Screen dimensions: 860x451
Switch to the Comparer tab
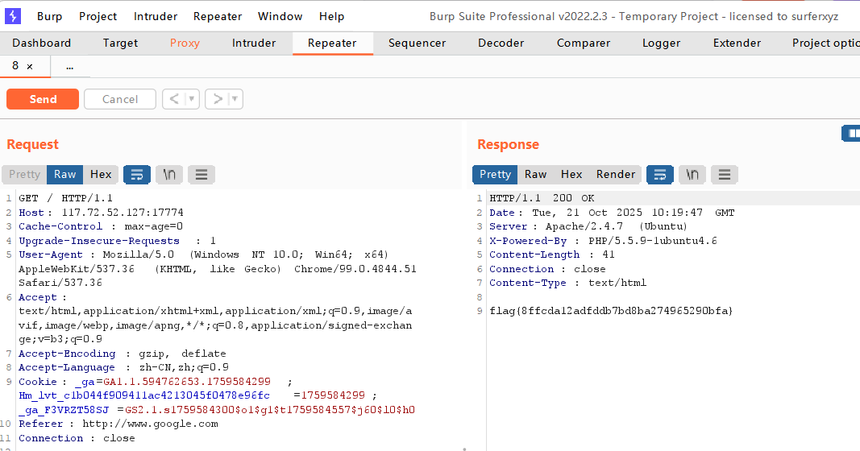pos(583,43)
